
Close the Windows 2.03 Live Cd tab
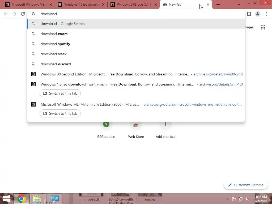click(x=156, y=5)
